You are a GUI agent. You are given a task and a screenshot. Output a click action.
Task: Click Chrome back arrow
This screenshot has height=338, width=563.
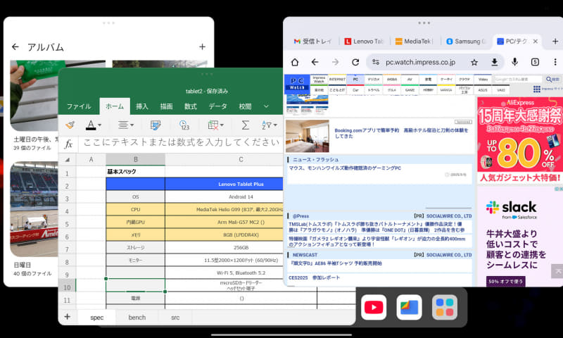pyautogui.click(x=315, y=62)
